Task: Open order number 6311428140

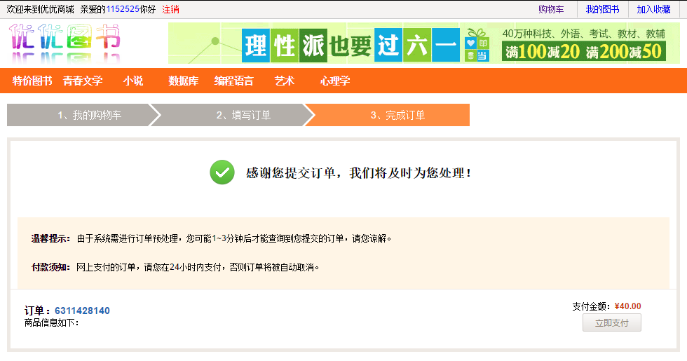Action: pos(82,311)
